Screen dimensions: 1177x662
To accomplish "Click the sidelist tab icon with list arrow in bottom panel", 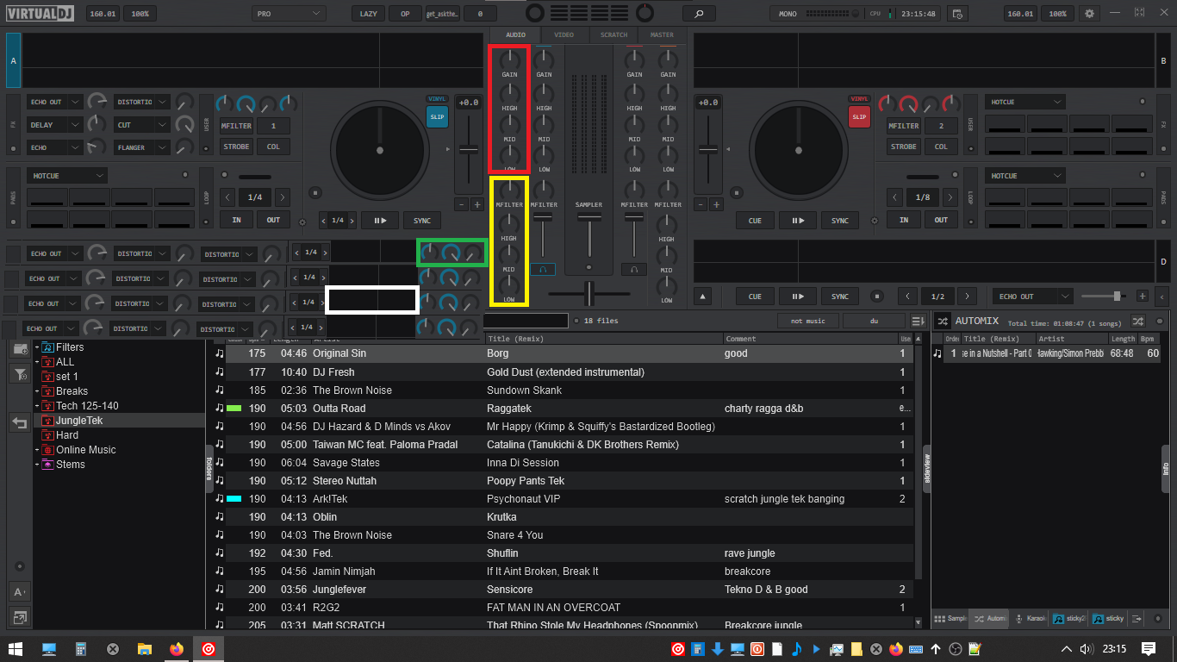I will [1137, 619].
